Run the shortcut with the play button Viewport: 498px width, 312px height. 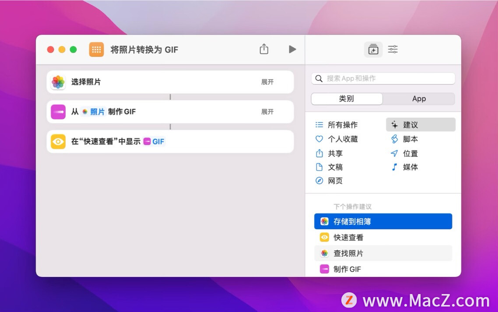tap(292, 49)
